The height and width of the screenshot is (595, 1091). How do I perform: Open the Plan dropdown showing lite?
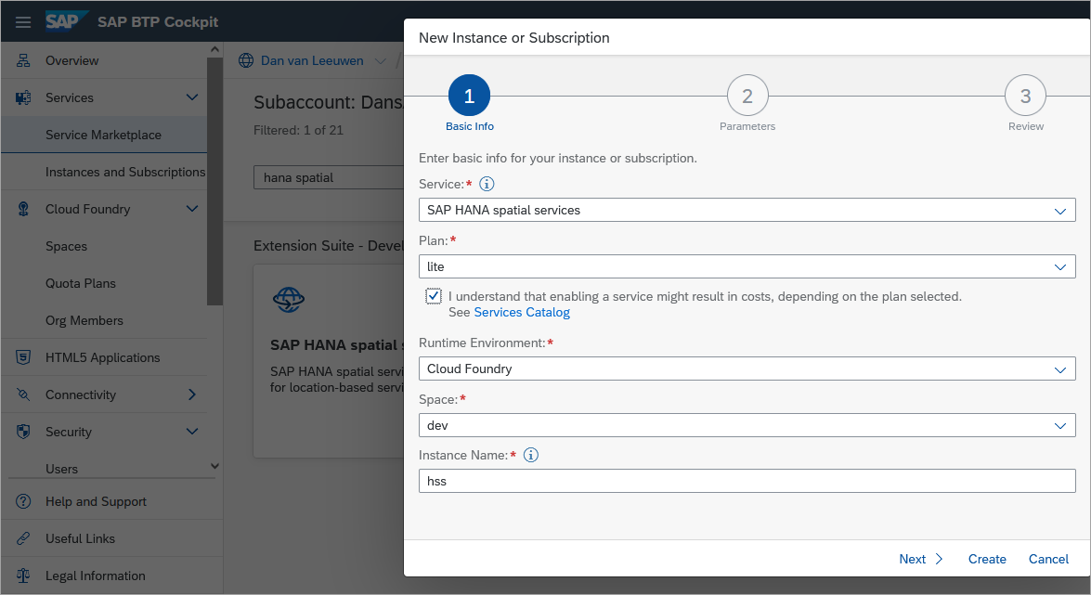747,266
